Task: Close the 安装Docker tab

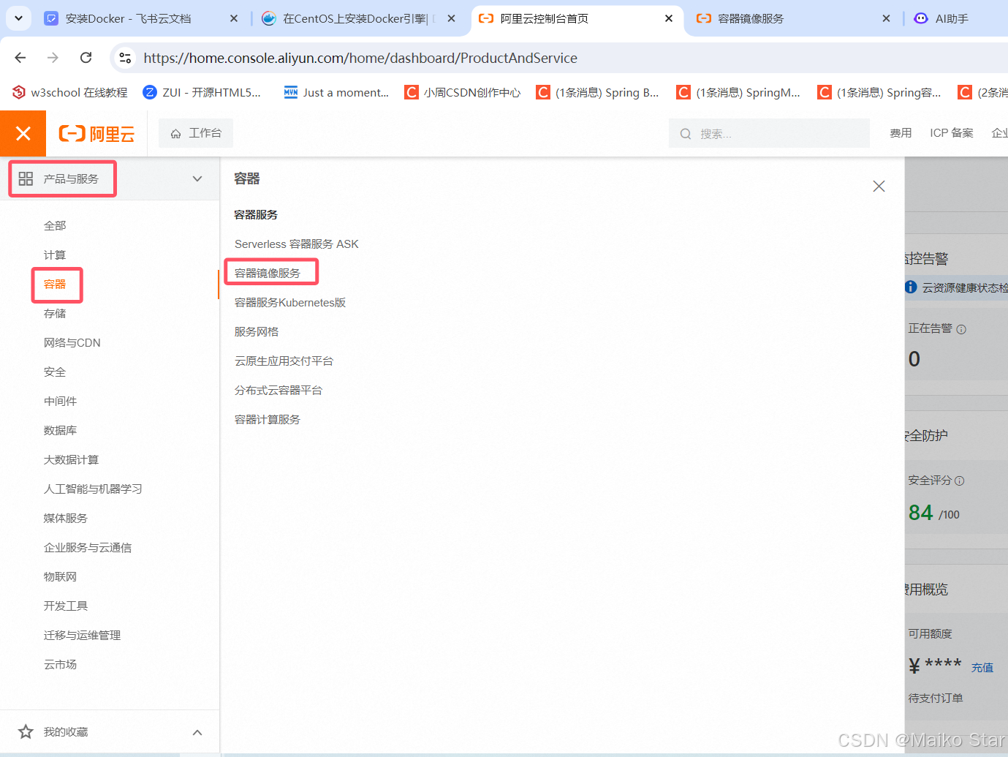Action: click(234, 18)
